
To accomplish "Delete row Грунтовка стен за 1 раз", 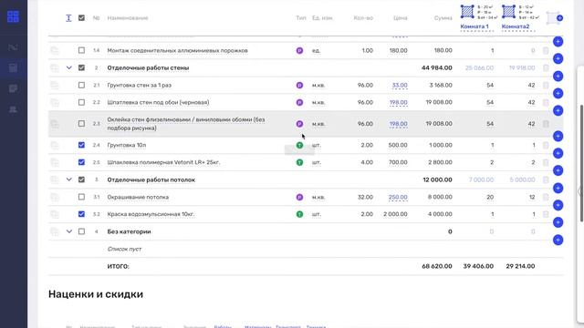I will pos(546,85).
